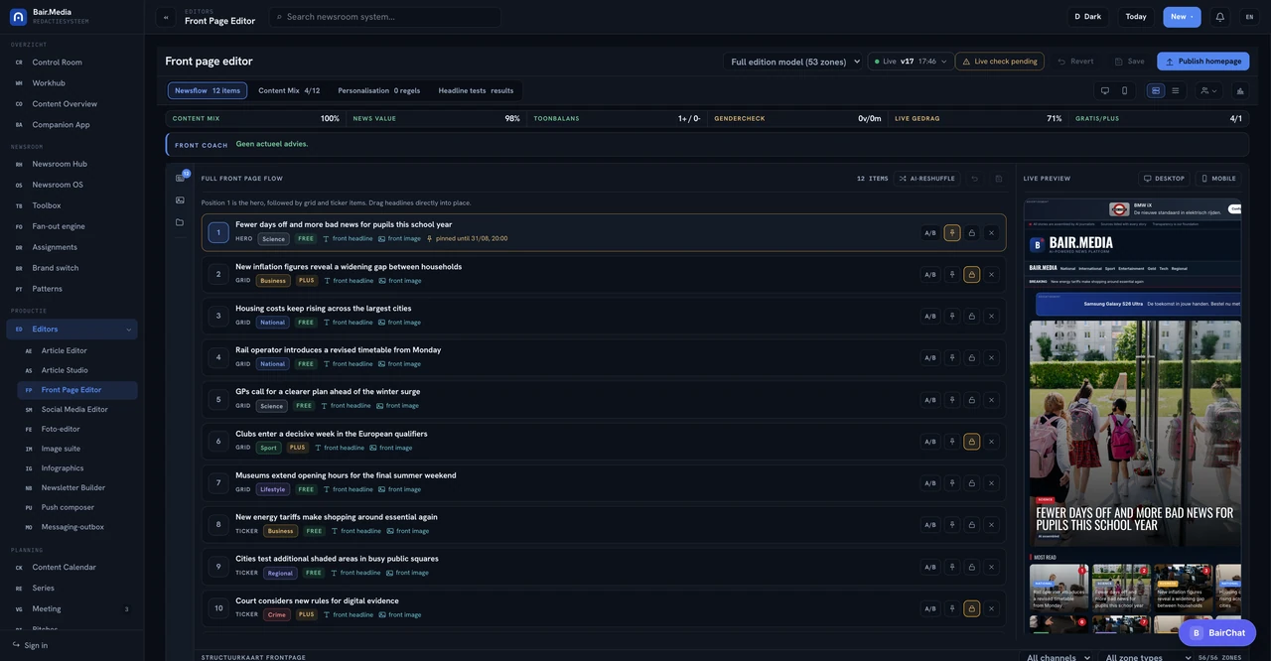This screenshot has width=1271, height=661.
Task: Toggle lock on 'New energy tariffs' item
Action: [x=971, y=525]
